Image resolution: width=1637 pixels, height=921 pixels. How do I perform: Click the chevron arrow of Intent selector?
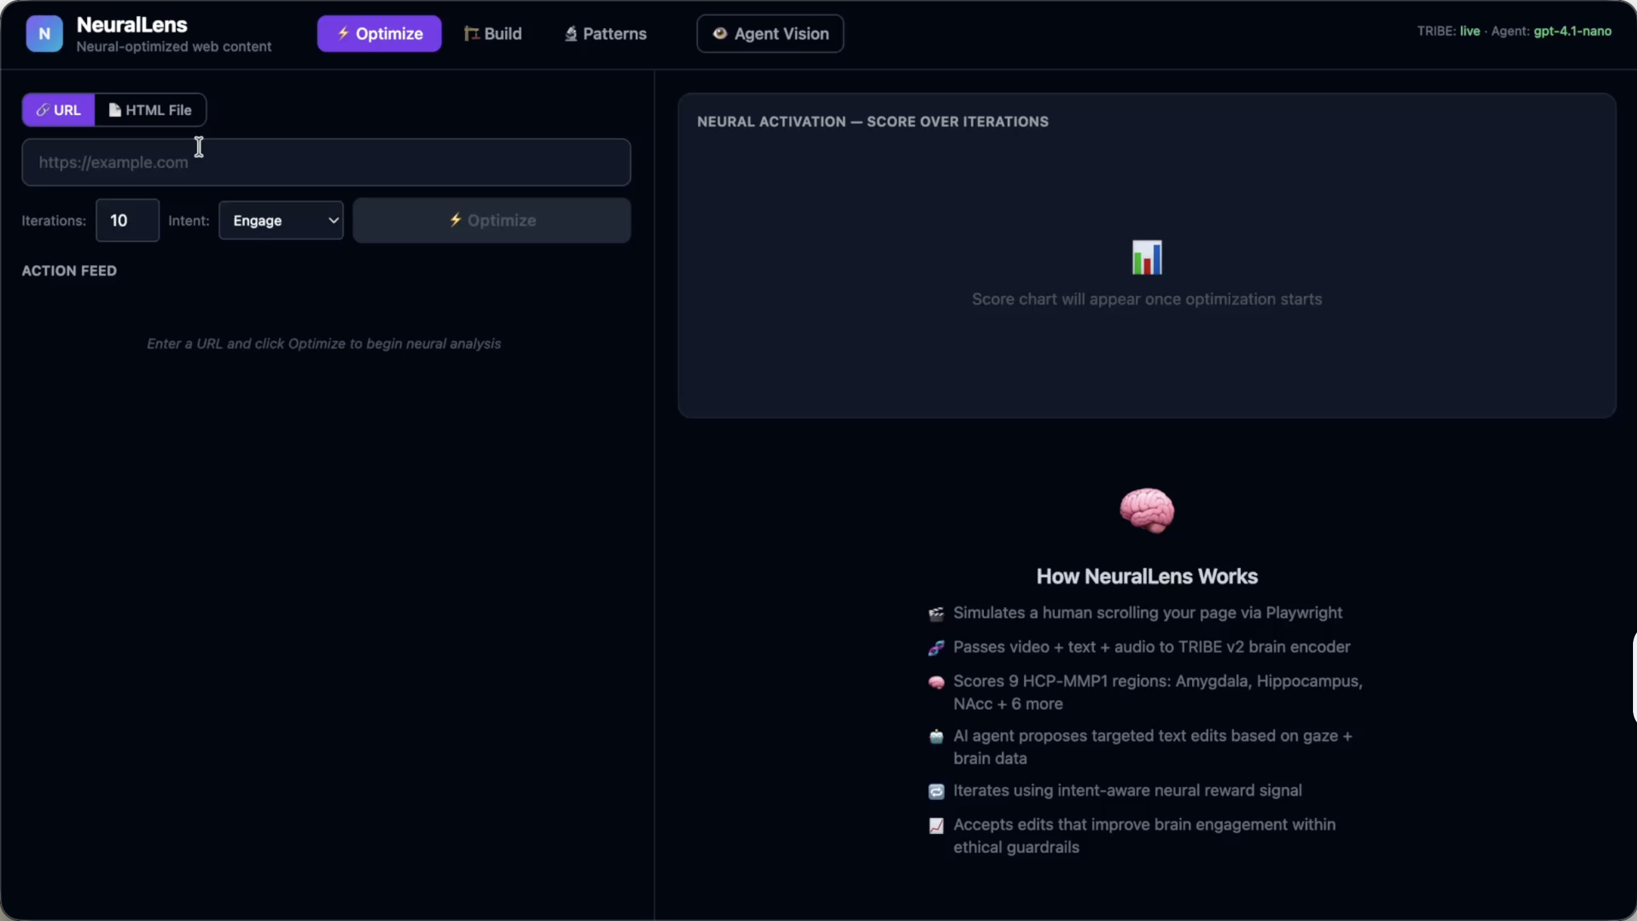333,220
